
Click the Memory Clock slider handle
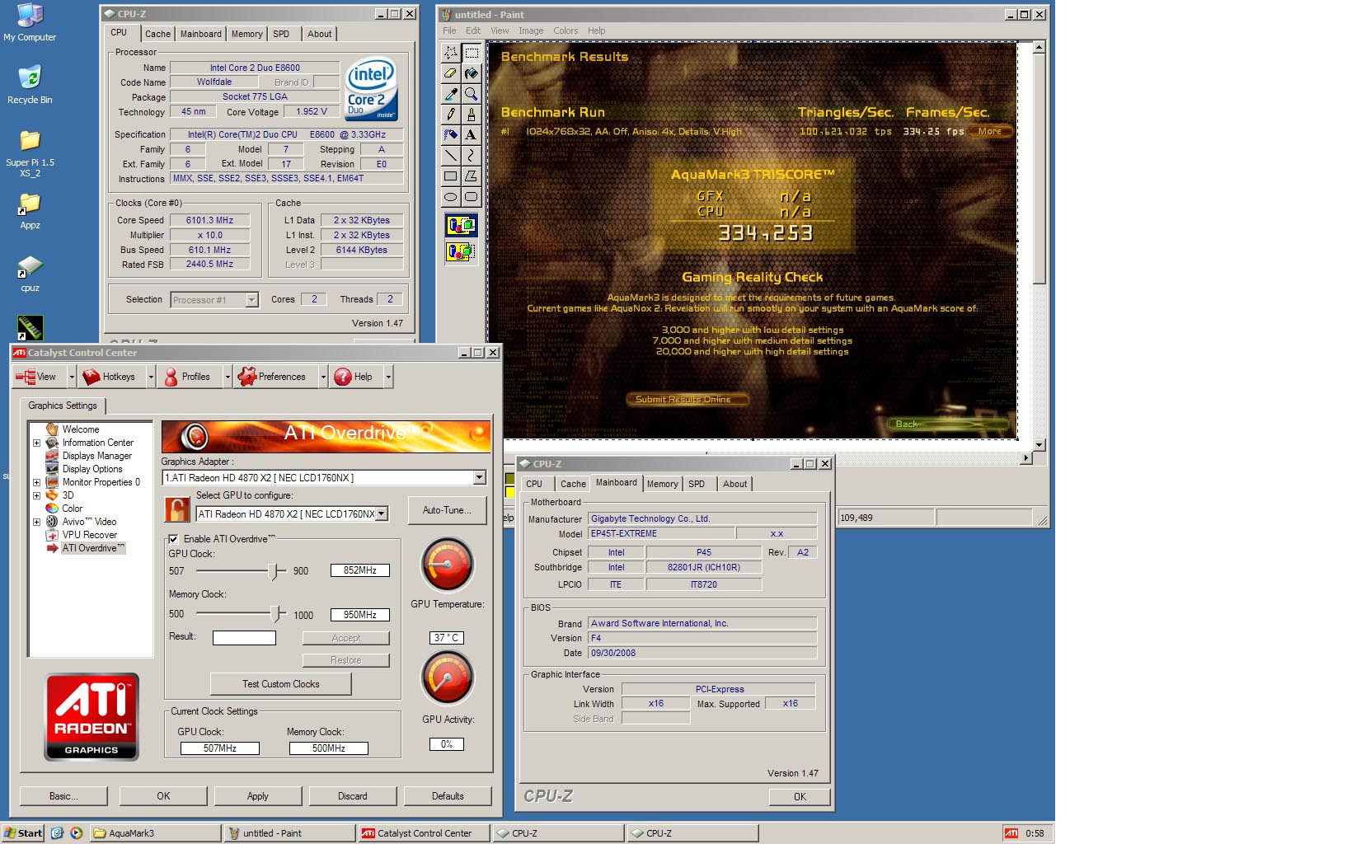[275, 614]
